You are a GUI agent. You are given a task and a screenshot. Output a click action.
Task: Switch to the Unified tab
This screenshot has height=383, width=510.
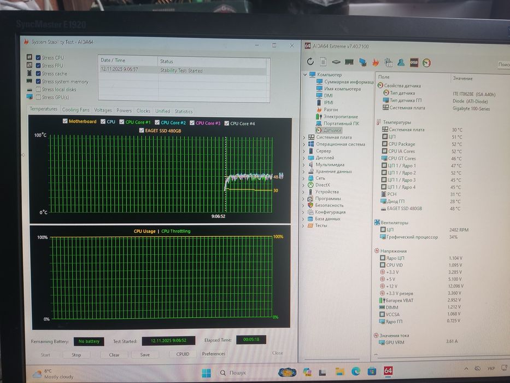point(163,111)
